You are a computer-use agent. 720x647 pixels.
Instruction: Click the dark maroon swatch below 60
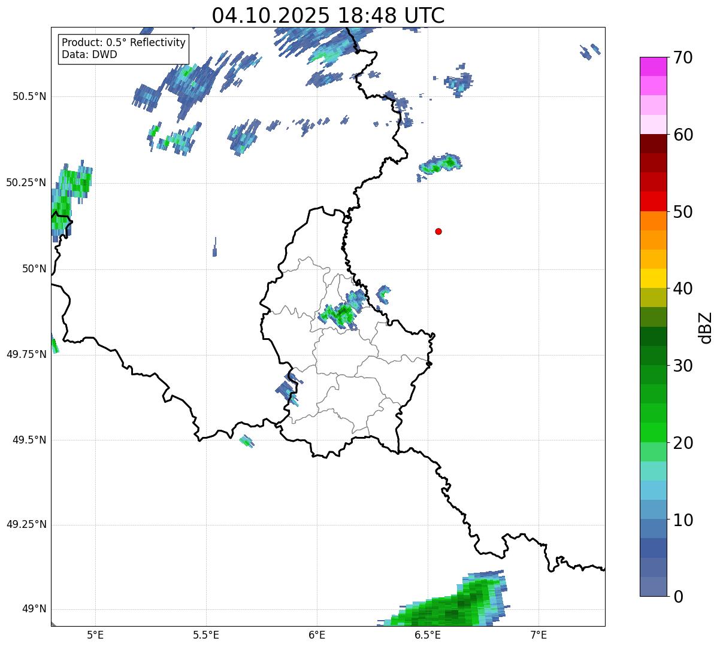click(653, 144)
